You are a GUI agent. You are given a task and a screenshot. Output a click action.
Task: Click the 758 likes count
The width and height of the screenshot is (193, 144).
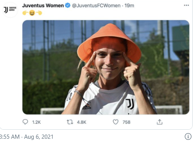click(x=126, y=122)
